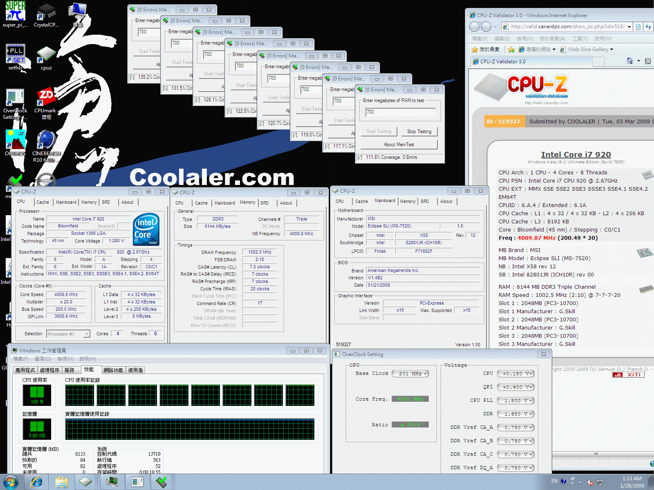This screenshot has width=654, height=490.
Task: Click the network icon in system tray
Action: click(600, 482)
